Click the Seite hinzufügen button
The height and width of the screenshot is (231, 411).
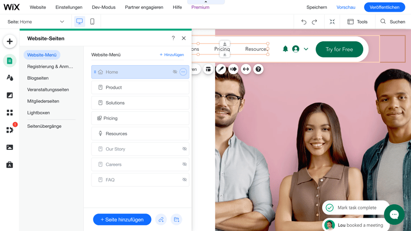(122, 220)
